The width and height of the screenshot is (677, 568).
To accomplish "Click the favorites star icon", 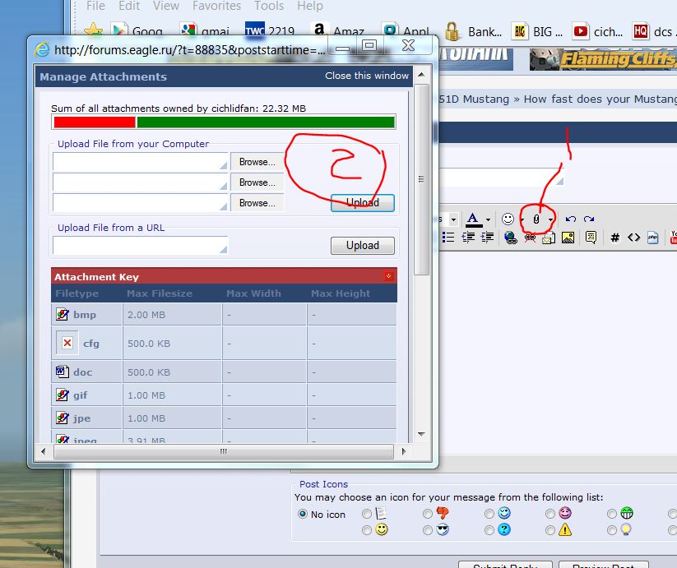I will point(93,31).
